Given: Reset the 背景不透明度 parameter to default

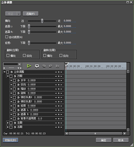Looking at the screenshot, I should (x=18, y=119).
